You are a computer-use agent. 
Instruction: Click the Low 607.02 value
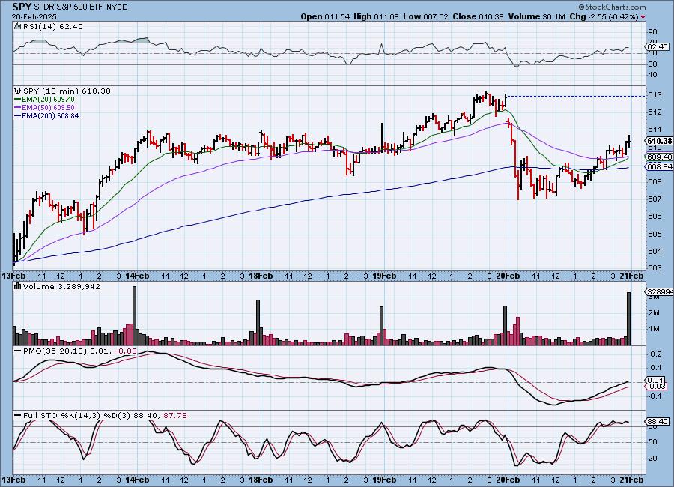pyautogui.click(x=425, y=16)
